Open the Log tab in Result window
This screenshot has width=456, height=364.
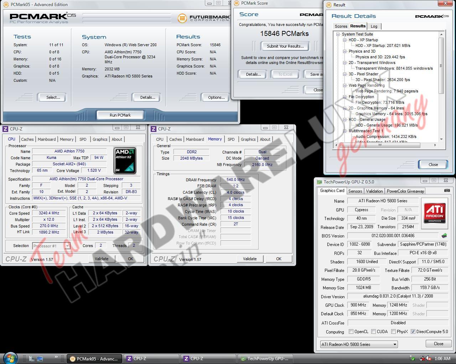coord(374,26)
